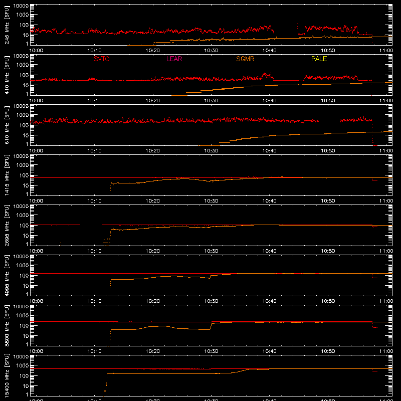This screenshot has height=401, width=401.
Task: Click 10:40 label below the 2695 MHz plot
Action: click(270, 251)
